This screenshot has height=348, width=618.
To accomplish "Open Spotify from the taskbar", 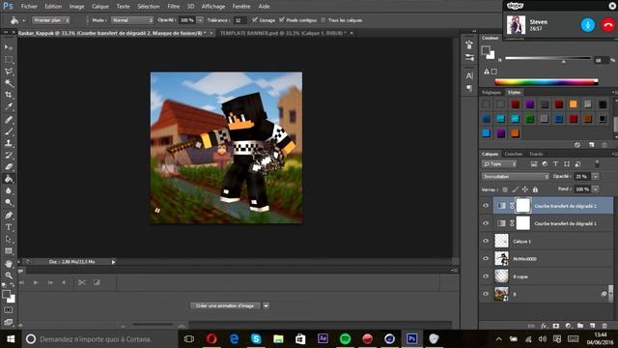I will click(345, 339).
